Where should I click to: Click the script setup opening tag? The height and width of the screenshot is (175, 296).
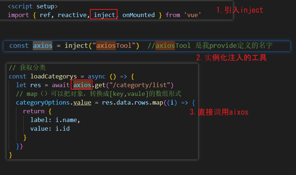[33, 7]
